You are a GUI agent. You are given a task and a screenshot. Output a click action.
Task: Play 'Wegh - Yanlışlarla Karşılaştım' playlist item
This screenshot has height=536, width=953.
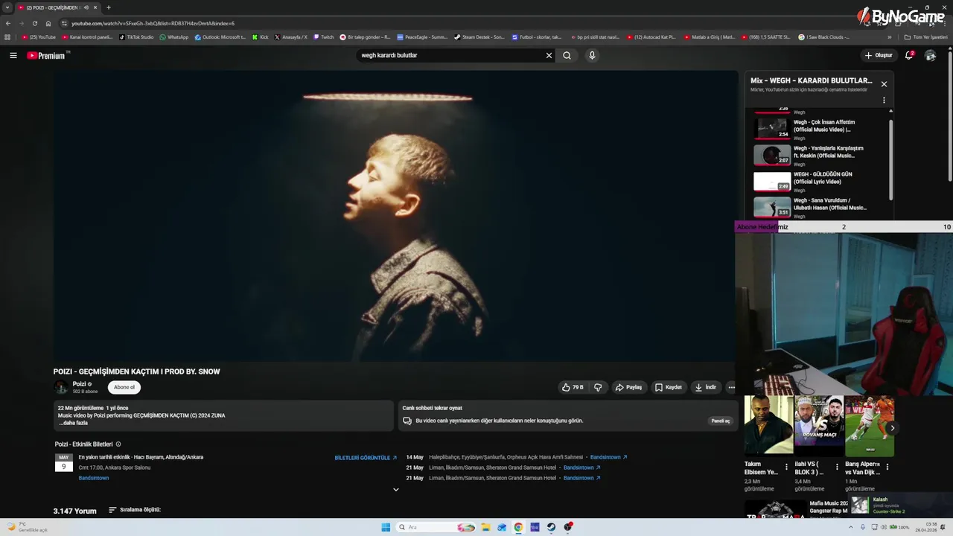click(817, 155)
